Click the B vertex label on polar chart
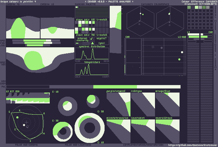The height and width of the screenshot is (147, 218). (30, 141)
